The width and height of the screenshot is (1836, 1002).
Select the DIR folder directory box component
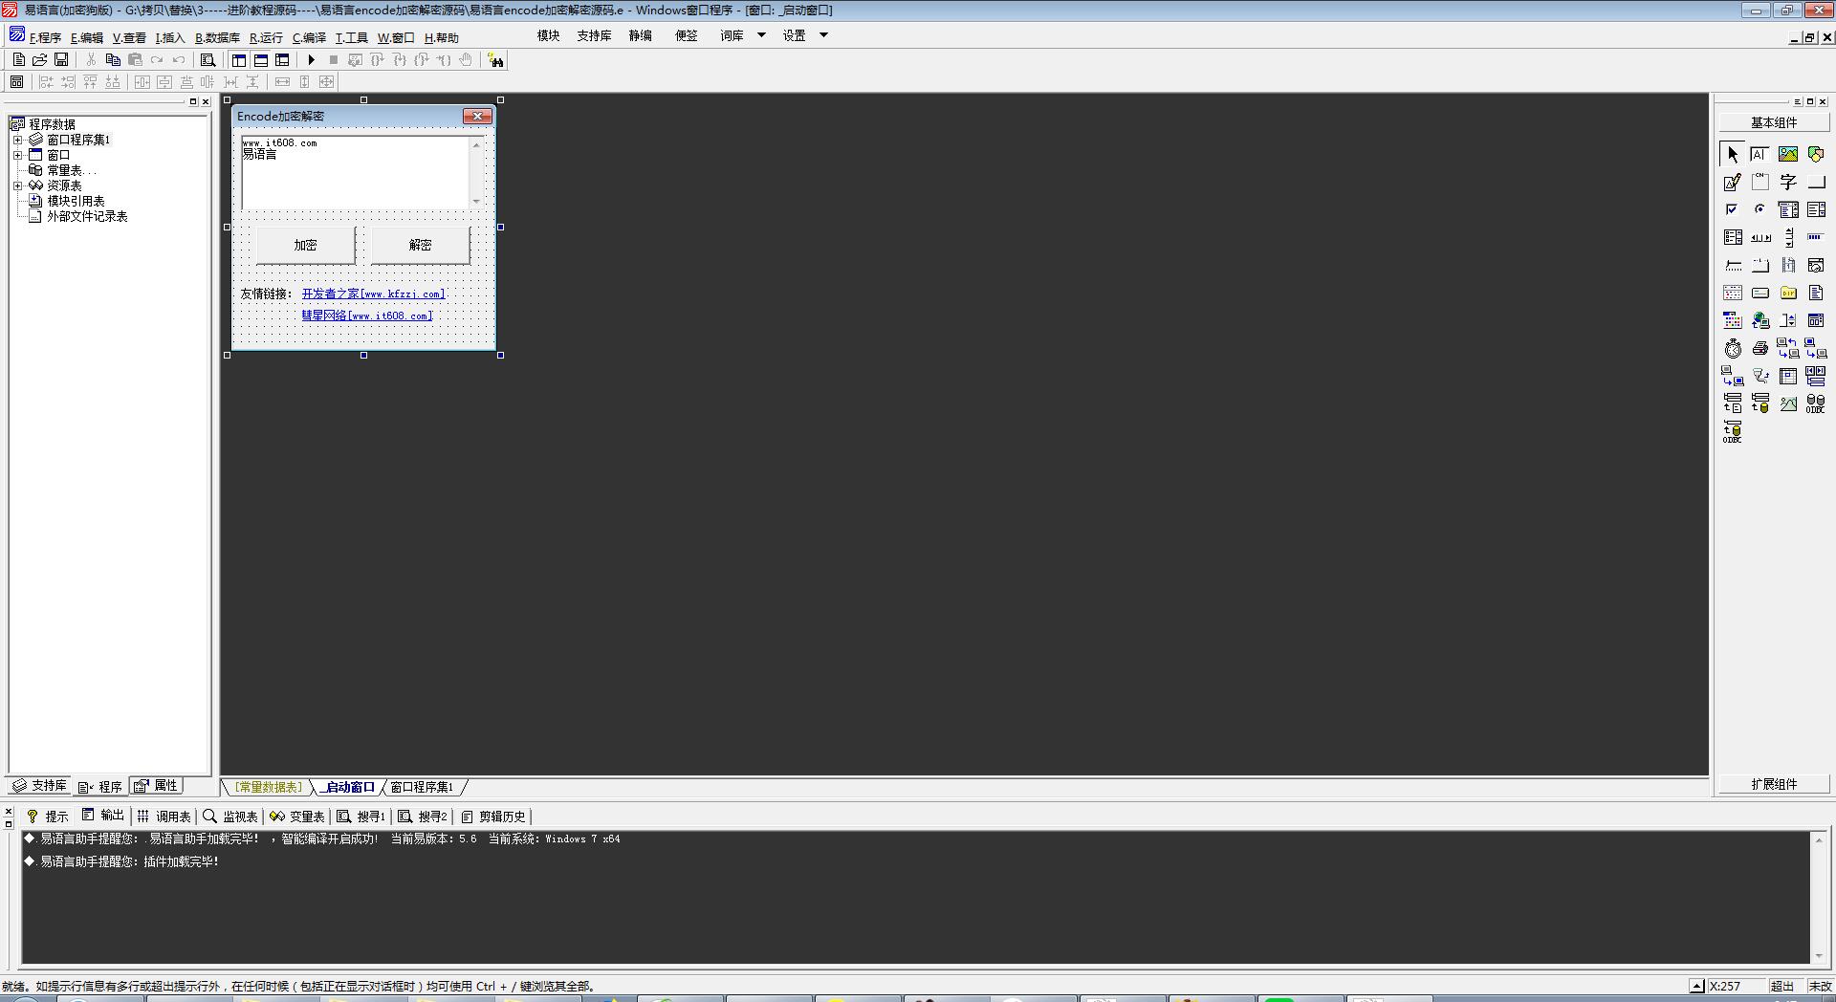pos(1788,293)
